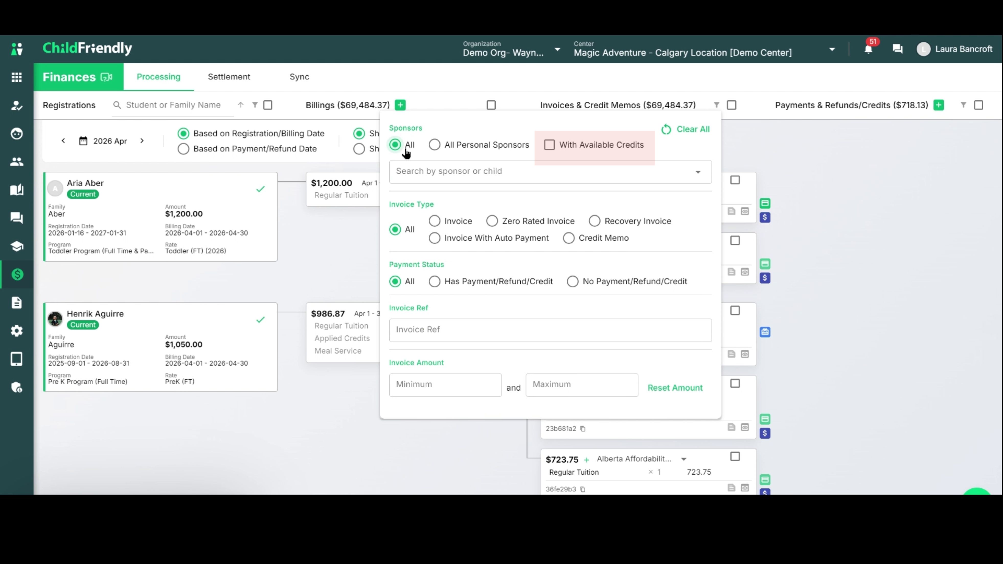Screen dimensions: 1003x564
Task: Open the tablet device icon in the sidebar
Action: pyautogui.click(x=17, y=359)
